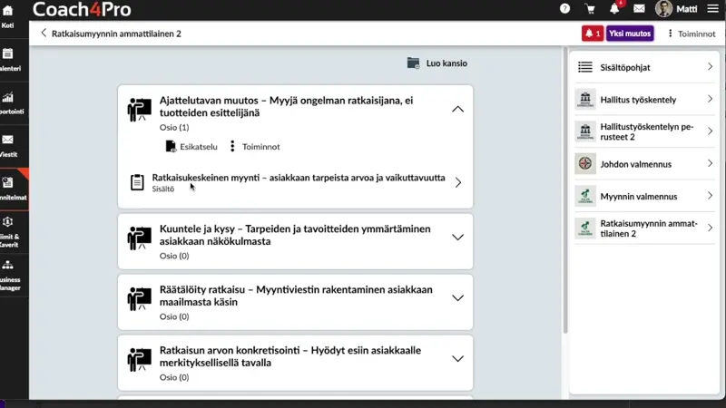Open the mail envelope icon in header

(639, 9)
